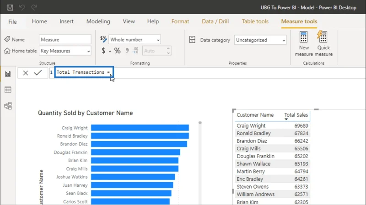
Task: Select the Brandon Diaz bar
Action: (139, 144)
